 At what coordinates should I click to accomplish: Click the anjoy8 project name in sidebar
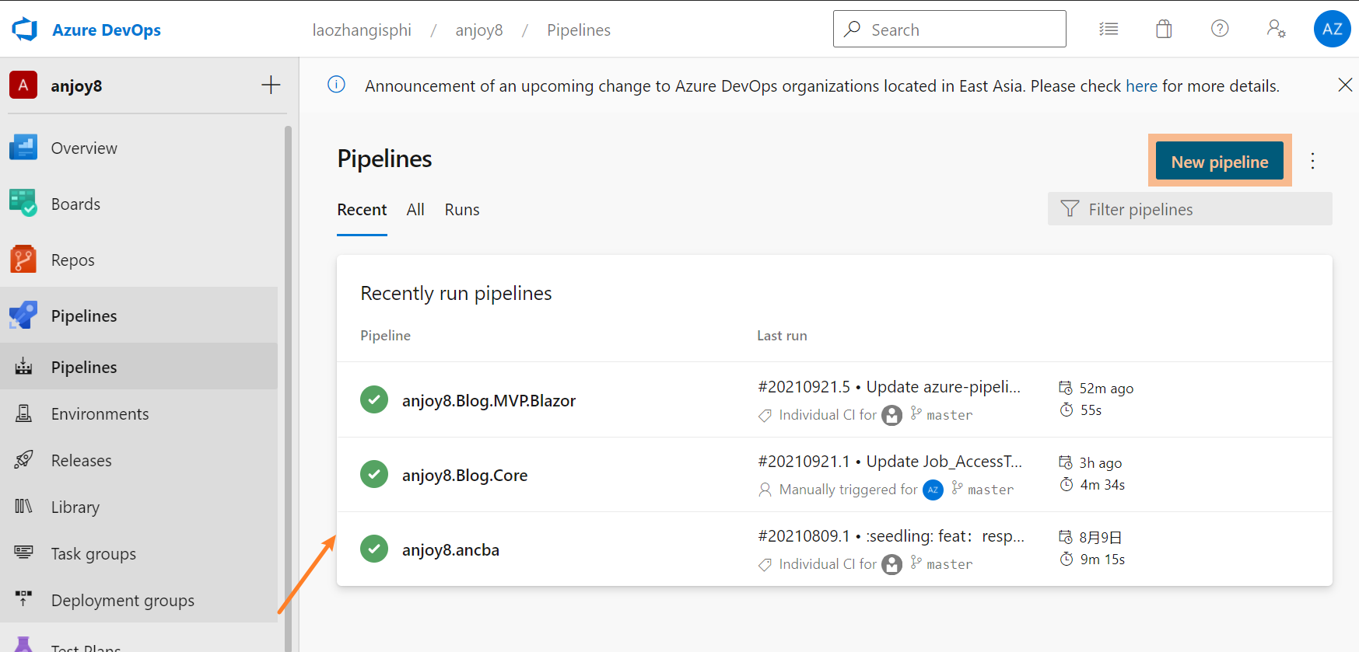click(x=76, y=85)
